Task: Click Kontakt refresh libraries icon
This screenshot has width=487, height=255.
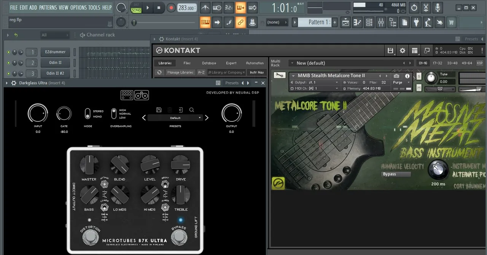Action: tap(159, 72)
